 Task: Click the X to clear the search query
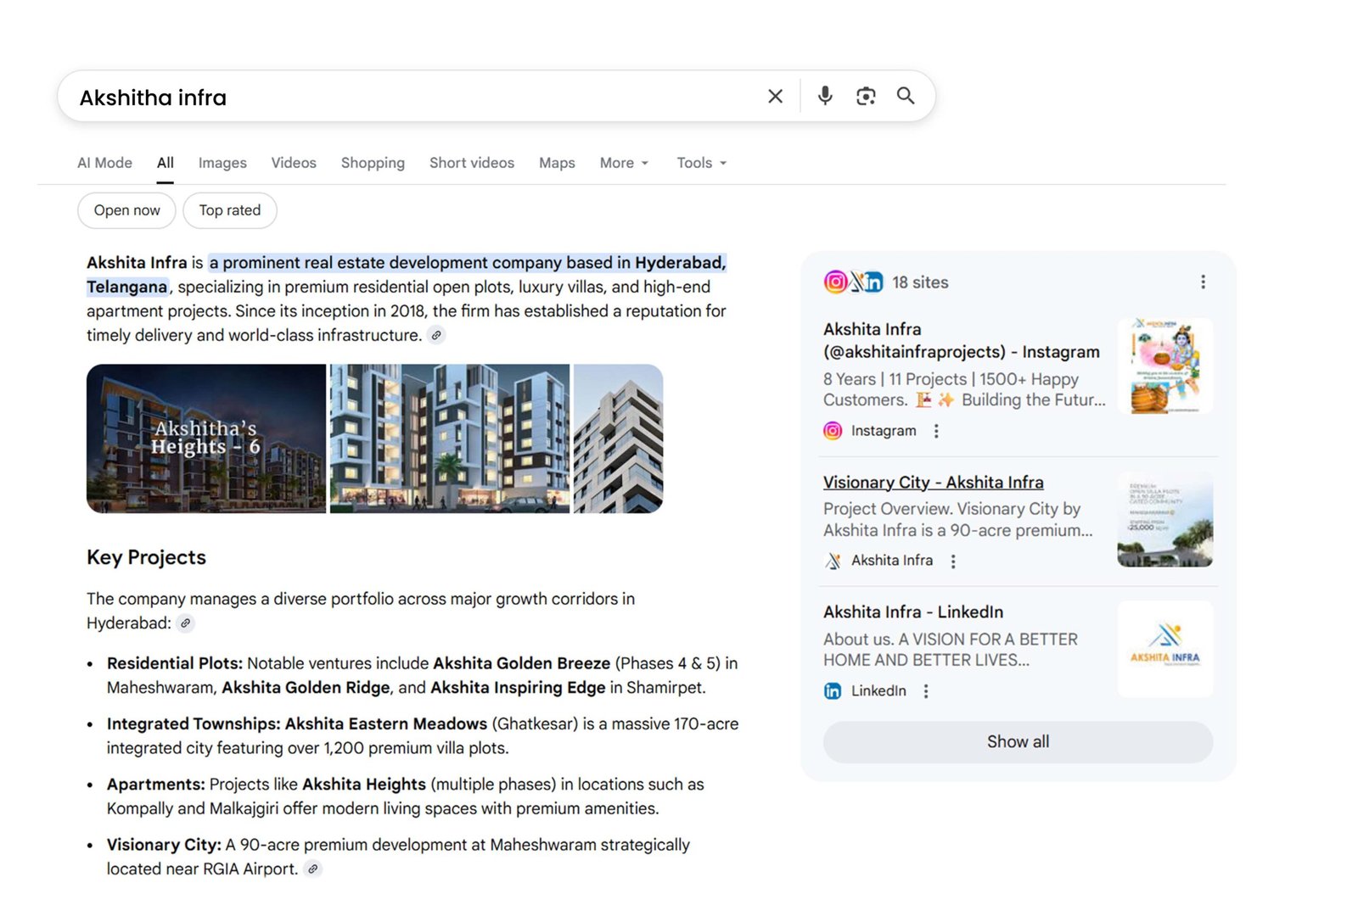pyautogui.click(x=774, y=96)
